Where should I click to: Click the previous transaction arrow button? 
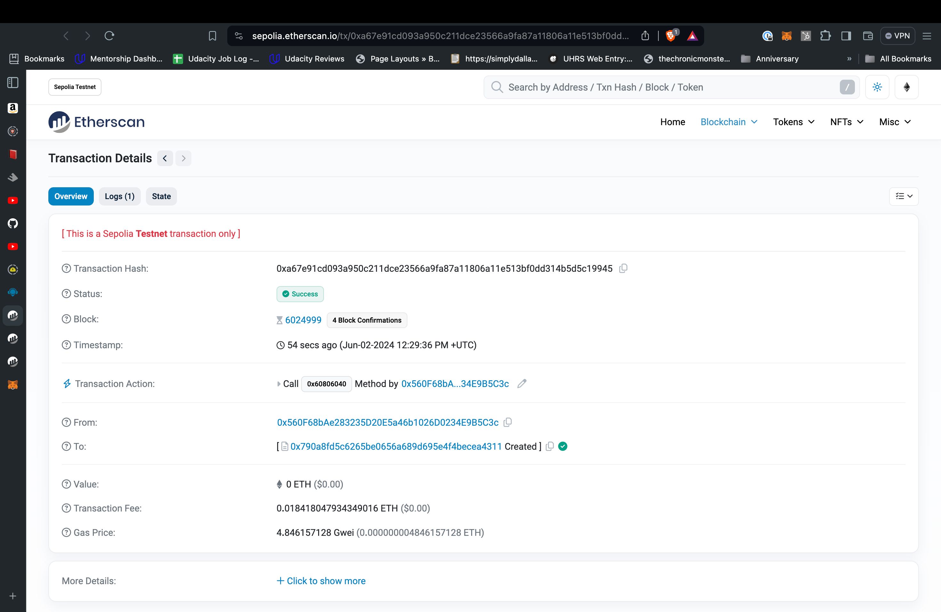pos(165,158)
